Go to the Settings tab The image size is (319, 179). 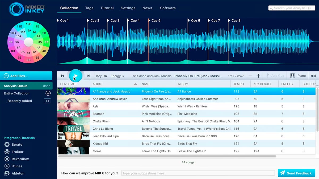pyautogui.click(x=128, y=8)
